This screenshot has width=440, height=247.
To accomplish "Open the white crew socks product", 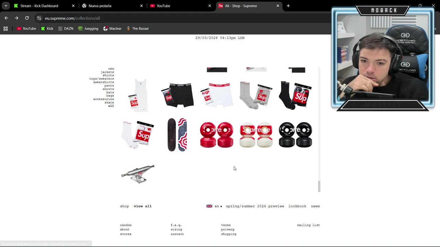I will (138, 135).
